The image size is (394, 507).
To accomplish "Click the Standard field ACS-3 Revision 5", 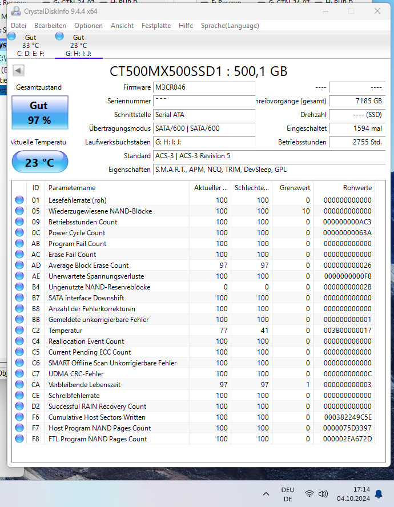I will pos(269,156).
